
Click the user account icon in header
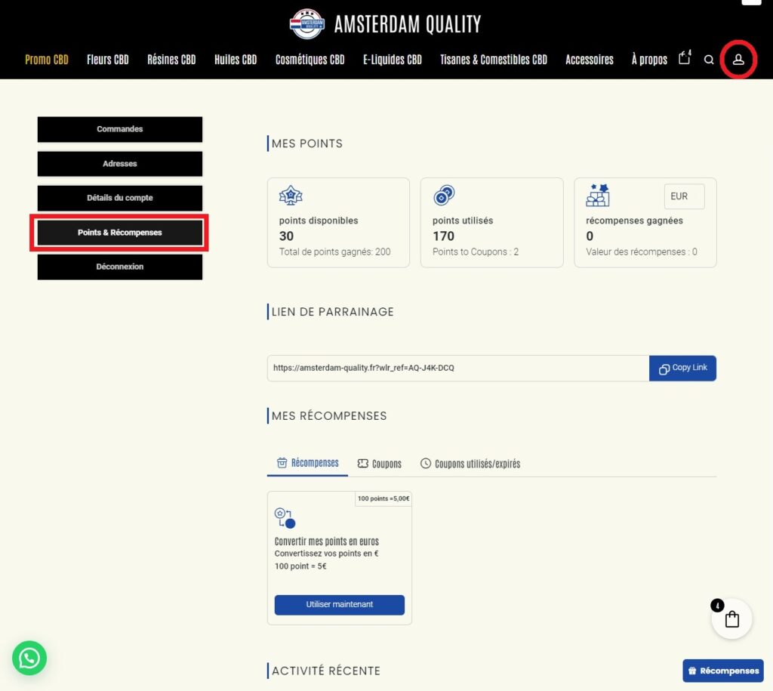pos(738,60)
